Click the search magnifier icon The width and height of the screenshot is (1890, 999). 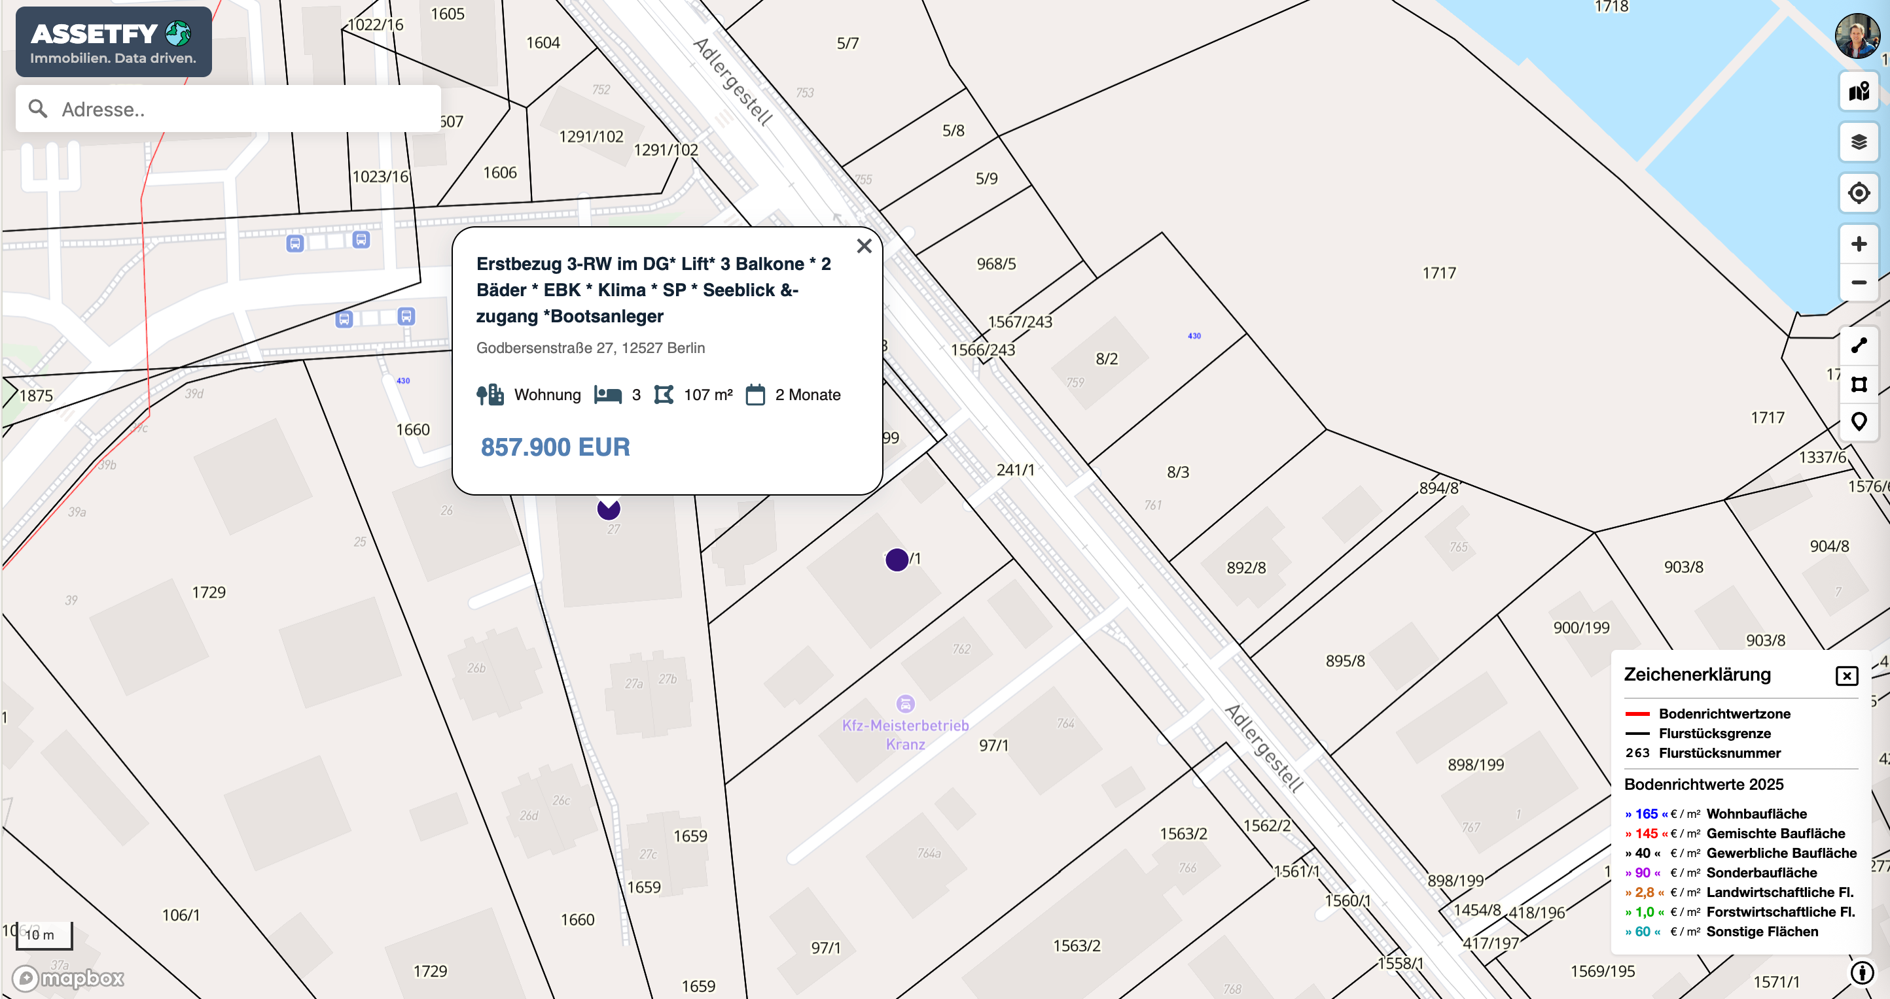38,109
